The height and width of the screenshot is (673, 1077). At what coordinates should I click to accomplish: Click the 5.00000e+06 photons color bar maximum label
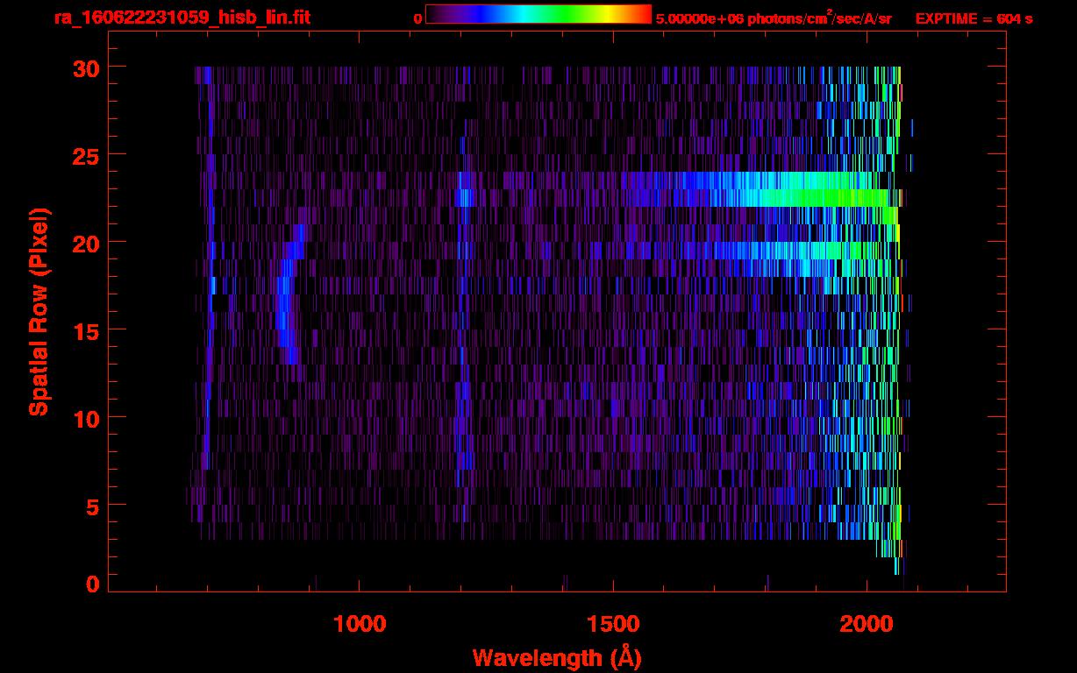(773, 18)
